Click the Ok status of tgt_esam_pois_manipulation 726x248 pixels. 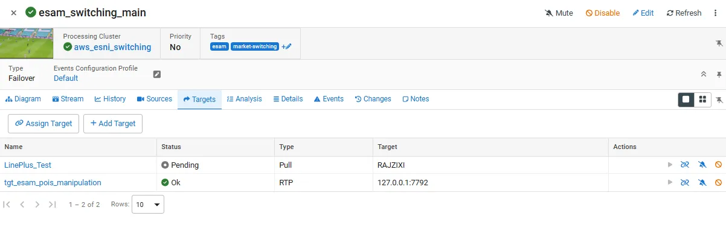(x=171, y=182)
